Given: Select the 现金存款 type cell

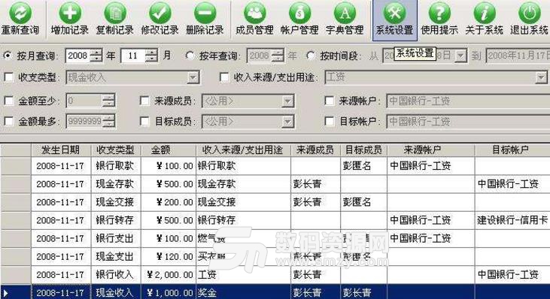Looking at the screenshot, I should click(x=116, y=184).
